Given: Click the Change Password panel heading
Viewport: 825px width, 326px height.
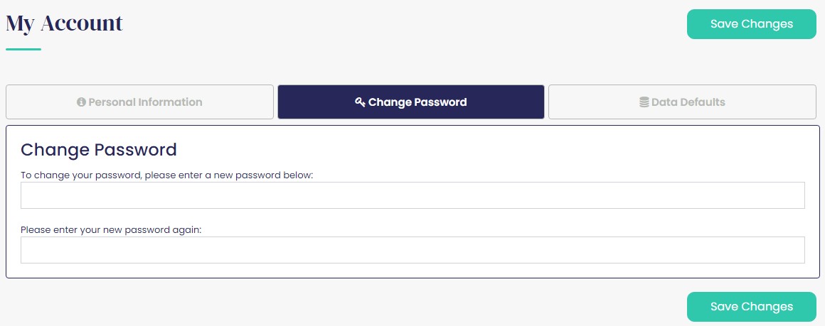Looking at the screenshot, I should tap(98, 150).
